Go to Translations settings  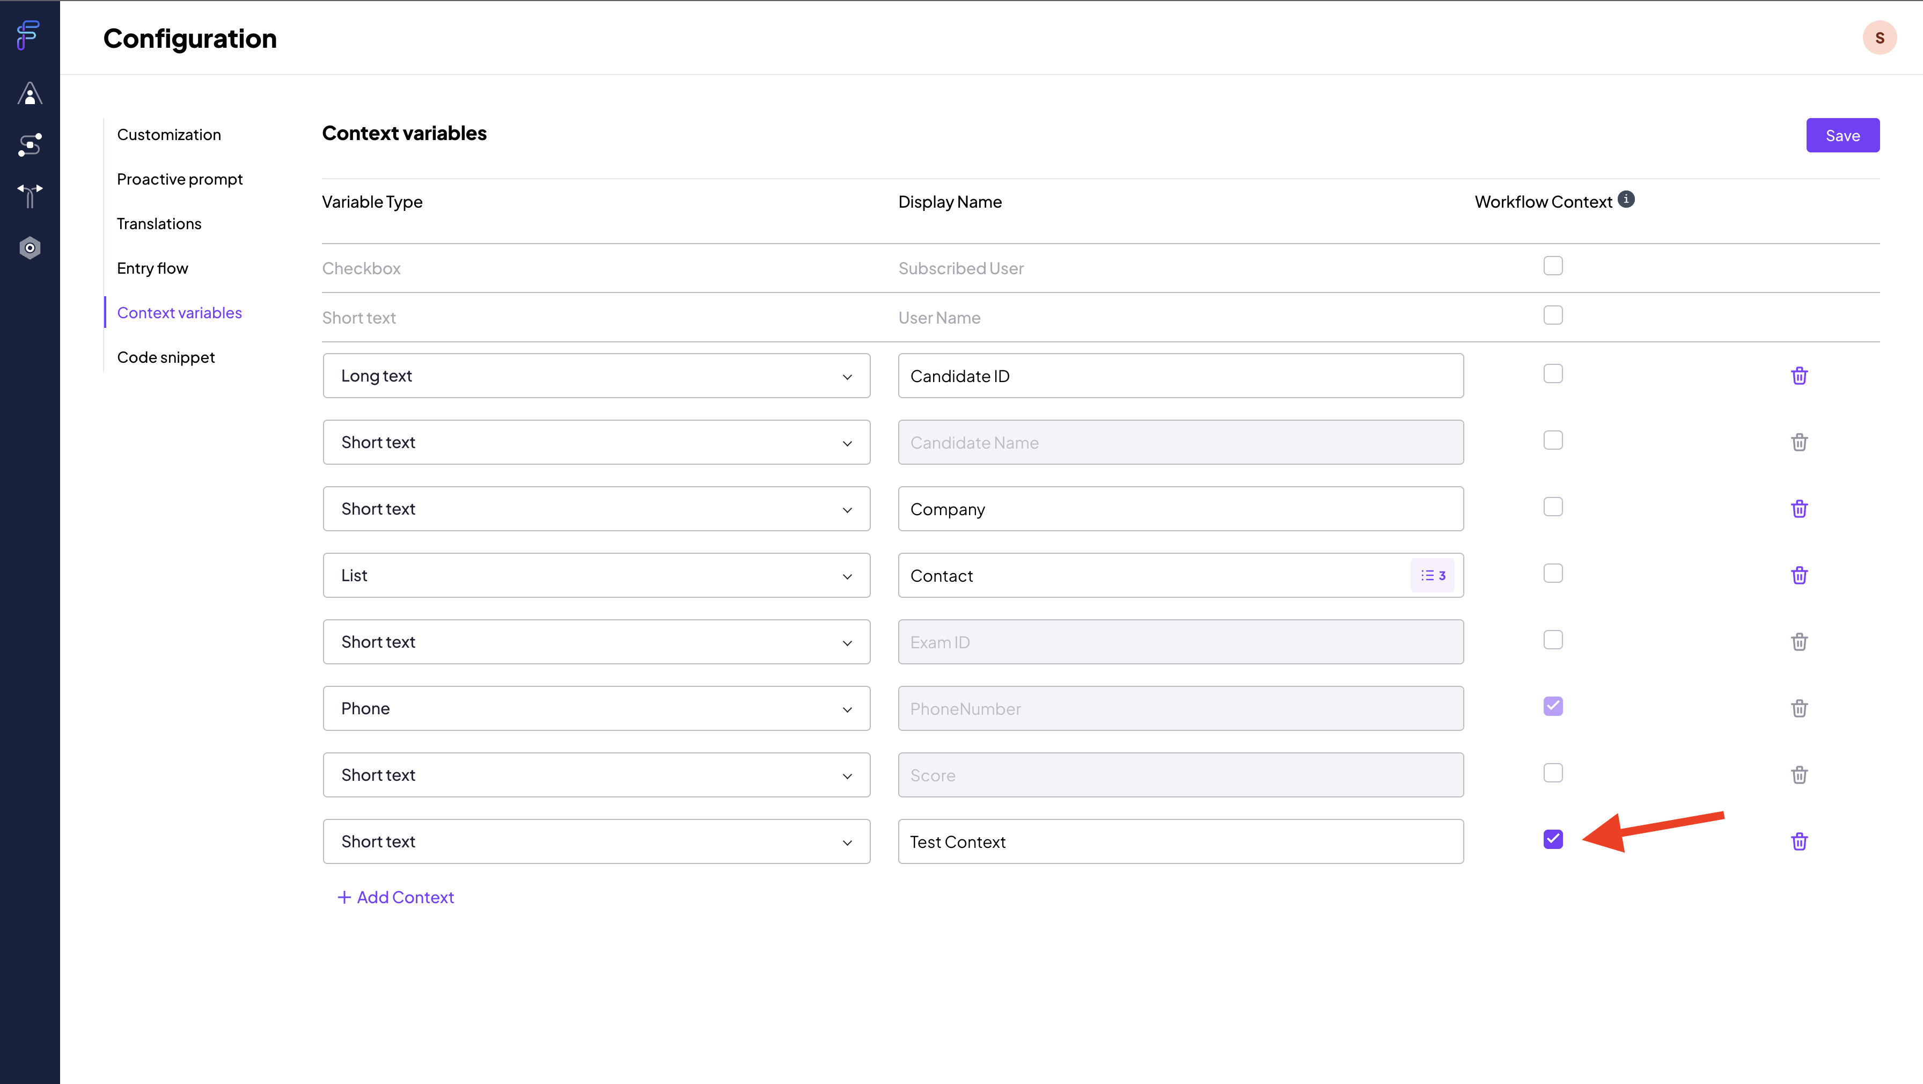[x=159, y=223]
